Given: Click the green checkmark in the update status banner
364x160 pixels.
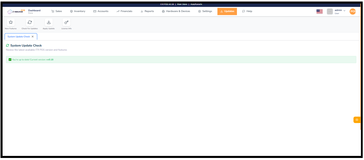Looking at the screenshot, I should click(x=10, y=59).
